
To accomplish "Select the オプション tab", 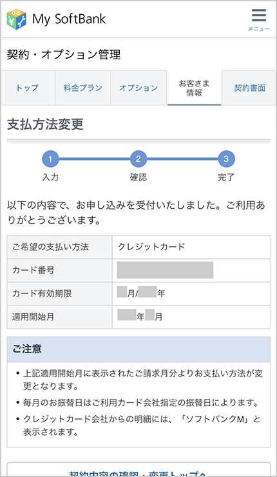I will point(138,88).
